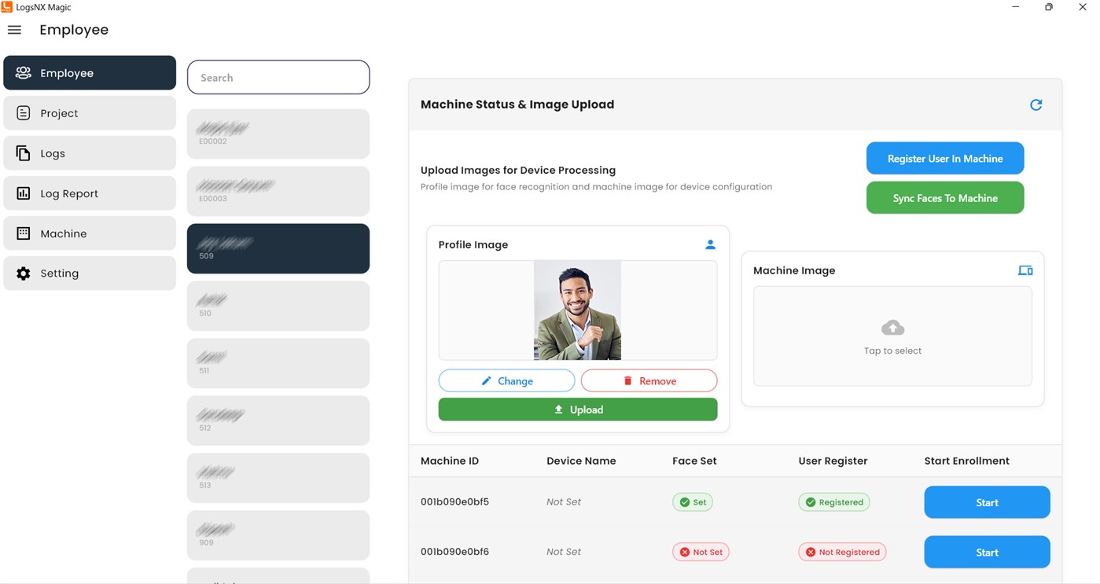This screenshot has width=1100, height=584.
Task: Open the Logs section
Action: [90, 153]
